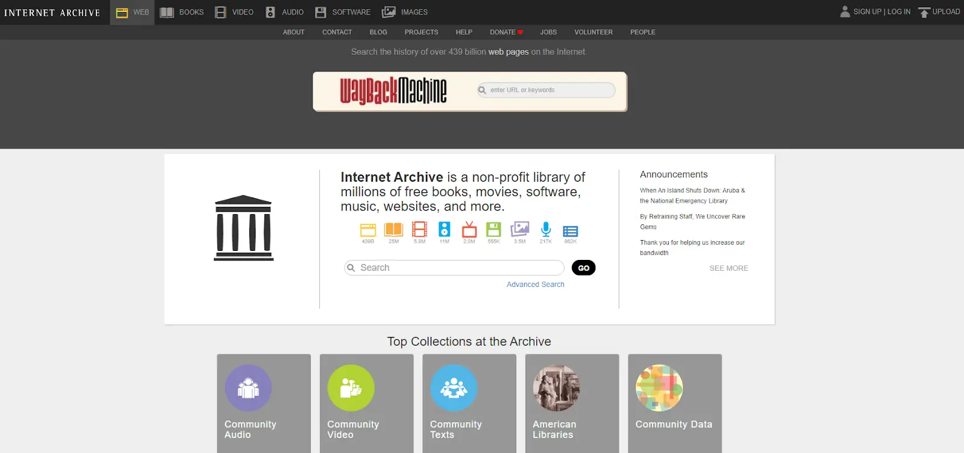Select the blue audio speaker icon labeled 11M
Image resolution: width=964 pixels, height=453 pixels.
(x=444, y=229)
